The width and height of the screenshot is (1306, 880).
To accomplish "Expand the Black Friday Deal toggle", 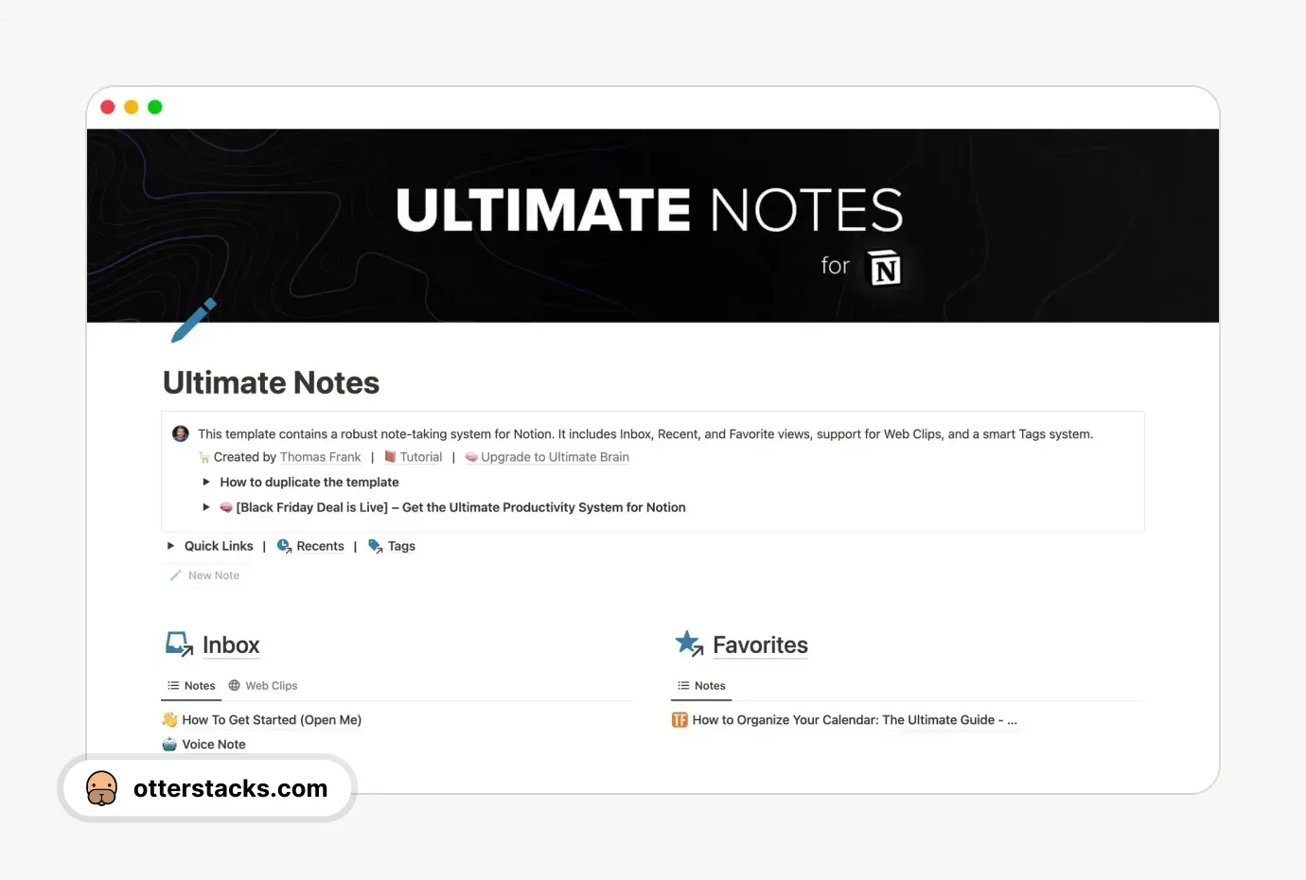I will pyautogui.click(x=206, y=507).
